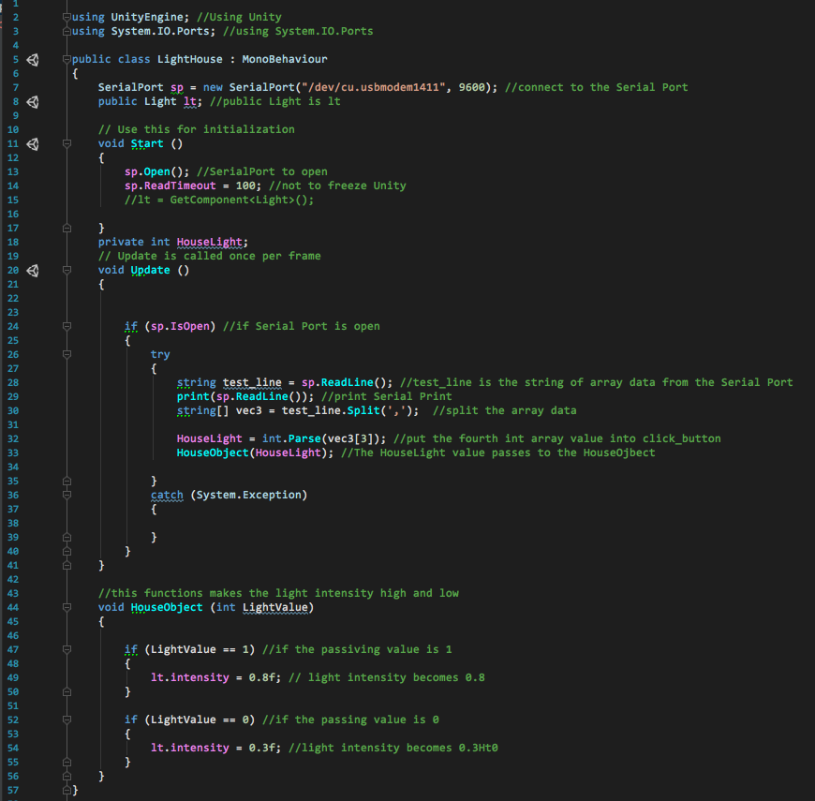Collapse the LightHouse class code block
The image size is (815, 801).
pyautogui.click(x=67, y=59)
